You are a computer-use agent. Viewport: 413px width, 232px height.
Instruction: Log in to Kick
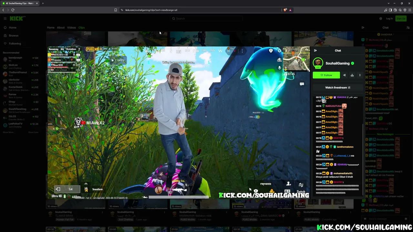[x=389, y=18]
